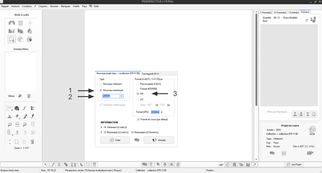Screen dimensions: 322x173
Task: Click the speech bubble icon beside Créer
Action: tap(137, 140)
